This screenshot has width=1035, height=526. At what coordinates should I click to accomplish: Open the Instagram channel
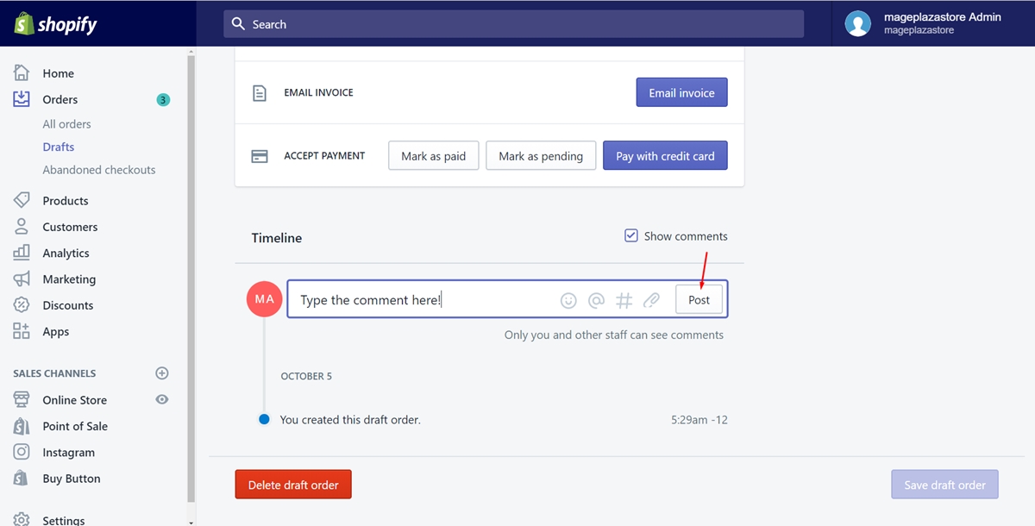[68, 452]
